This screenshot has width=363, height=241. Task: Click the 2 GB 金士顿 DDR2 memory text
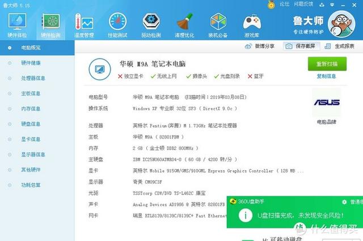pos(166,148)
